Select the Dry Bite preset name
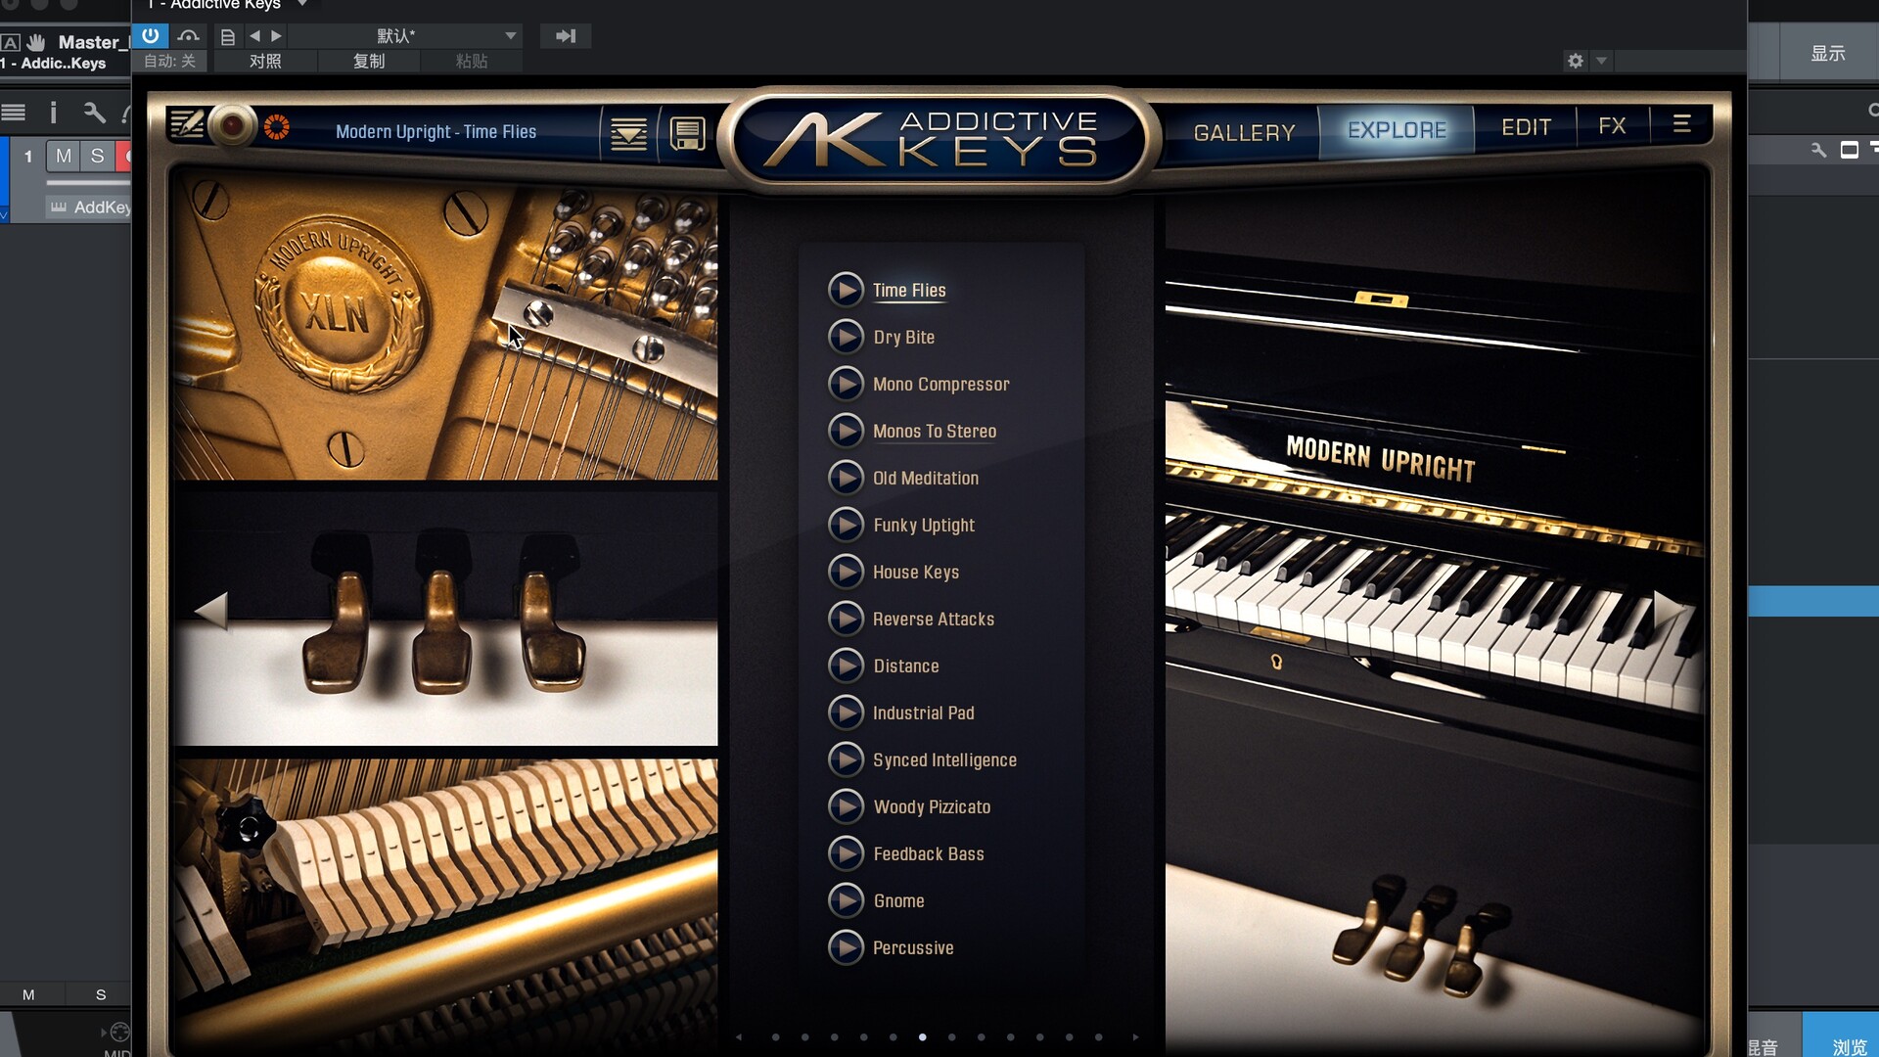Viewport: 1879px width, 1057px height. [903, 338]
